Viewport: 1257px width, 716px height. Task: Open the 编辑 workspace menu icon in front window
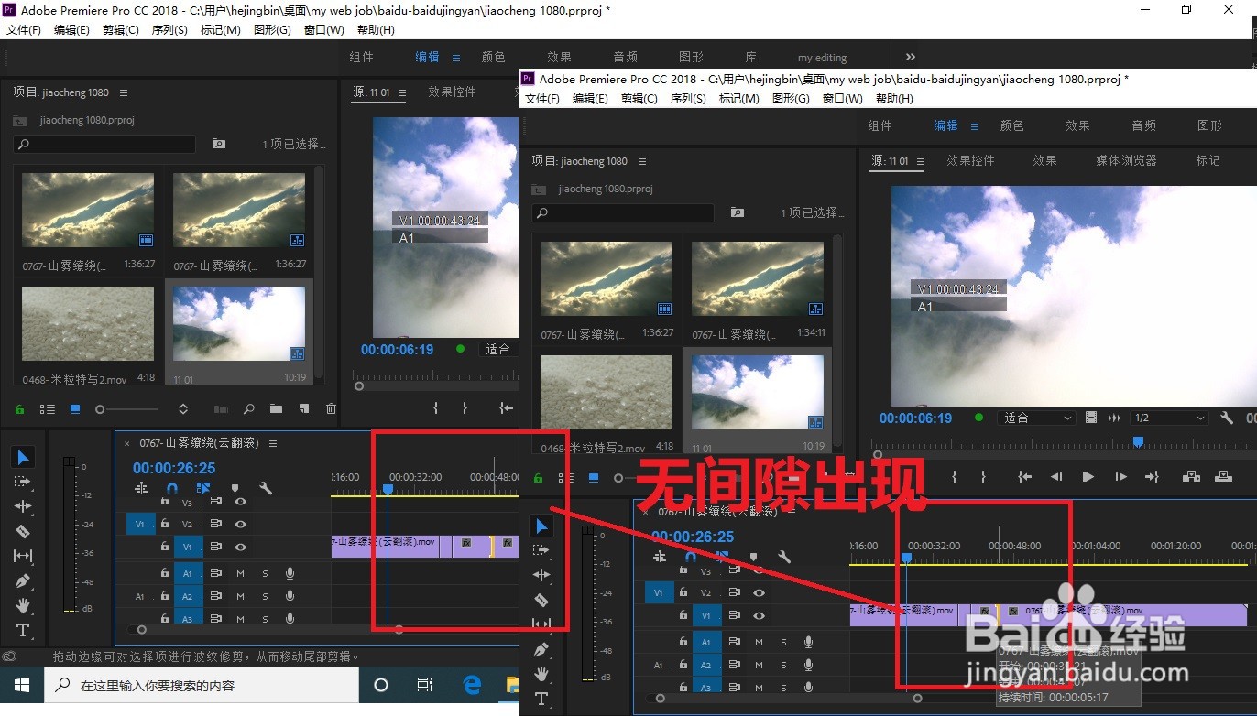pyautogui.click(x=975, y=126)
